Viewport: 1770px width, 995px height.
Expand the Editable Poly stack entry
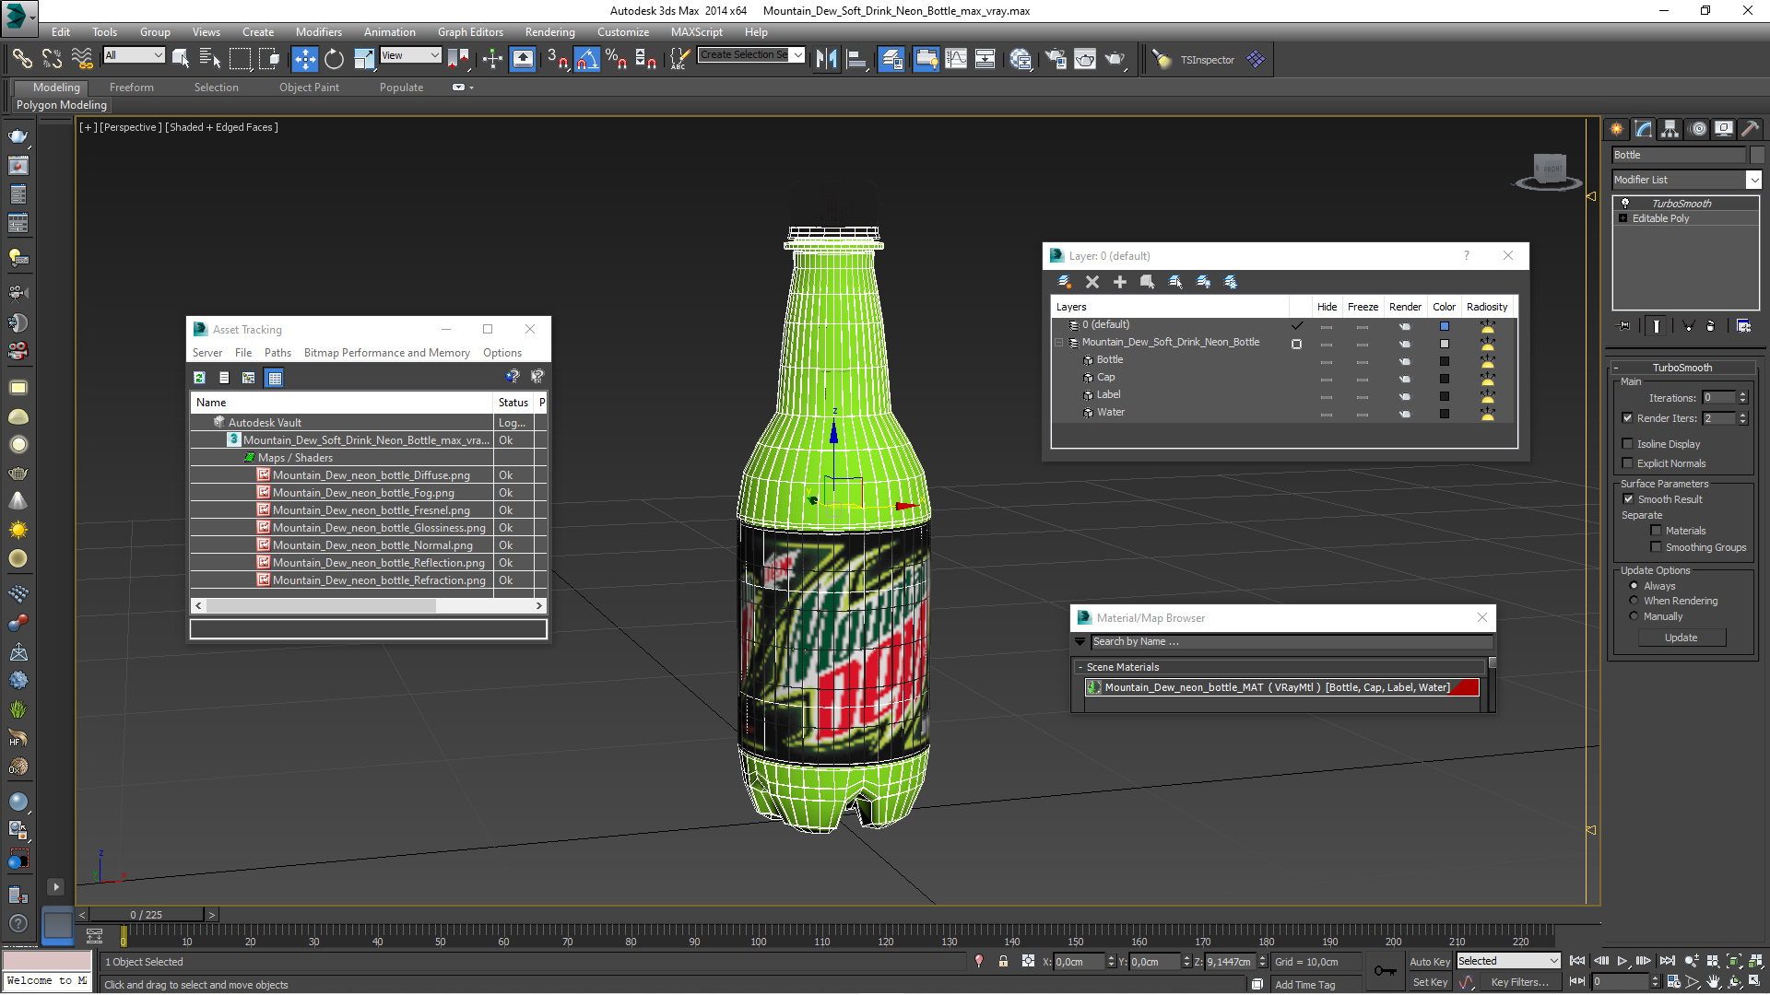point(1622,218)
